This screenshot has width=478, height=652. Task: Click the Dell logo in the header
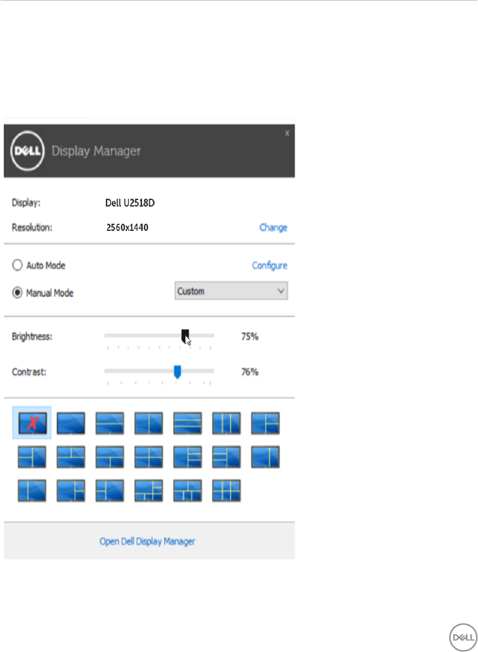[x=28, y=151]
